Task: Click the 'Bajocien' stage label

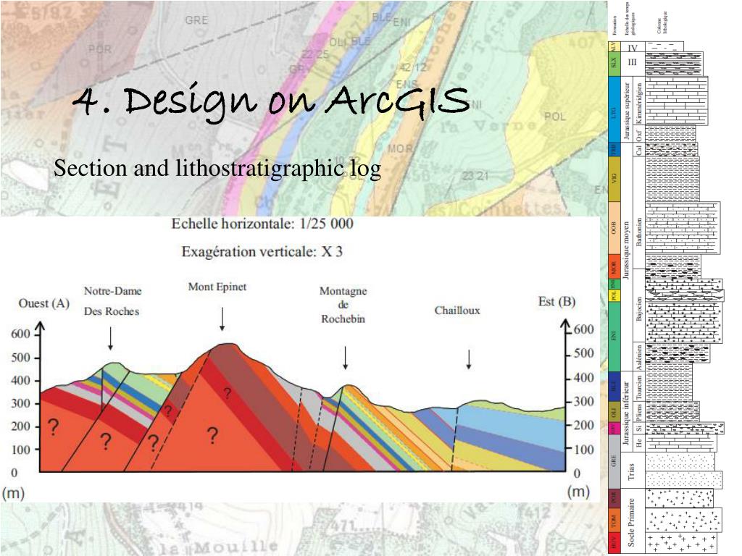Action: click(639, 309)
